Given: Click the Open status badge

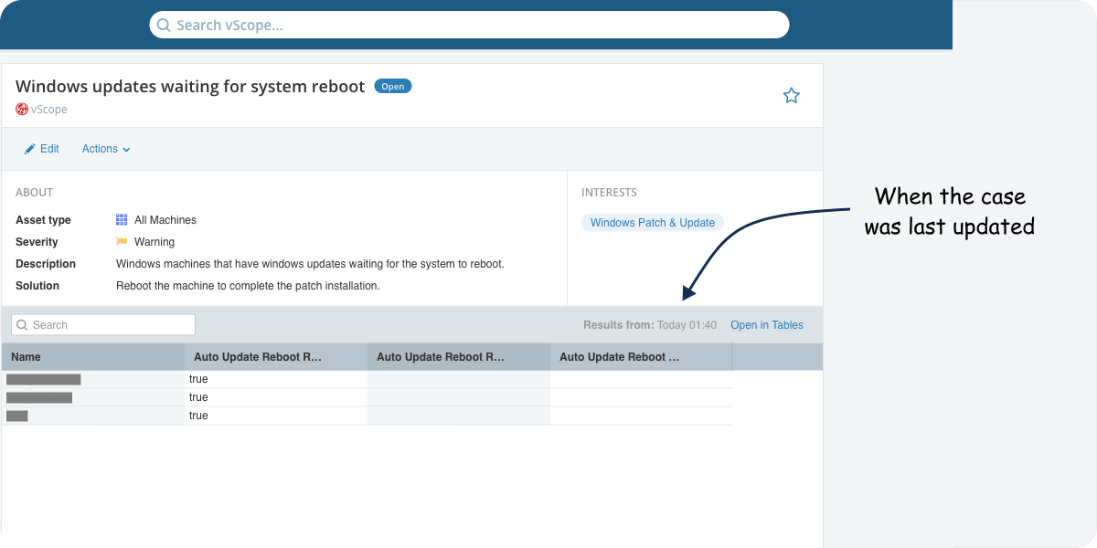Looking at the screenshot, I should tap(393, 87).
